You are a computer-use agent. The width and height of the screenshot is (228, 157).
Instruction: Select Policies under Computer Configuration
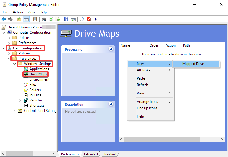coord(24,38)
